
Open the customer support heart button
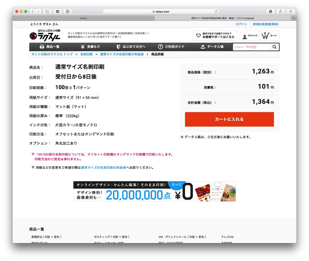215,36
